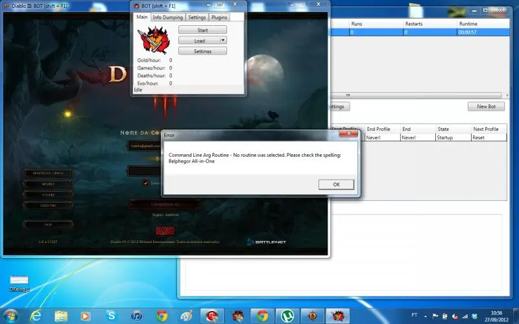Screen dimensions: 519x324
Task: Switch to the Info Dumping tab
Action: click(168, 17)
